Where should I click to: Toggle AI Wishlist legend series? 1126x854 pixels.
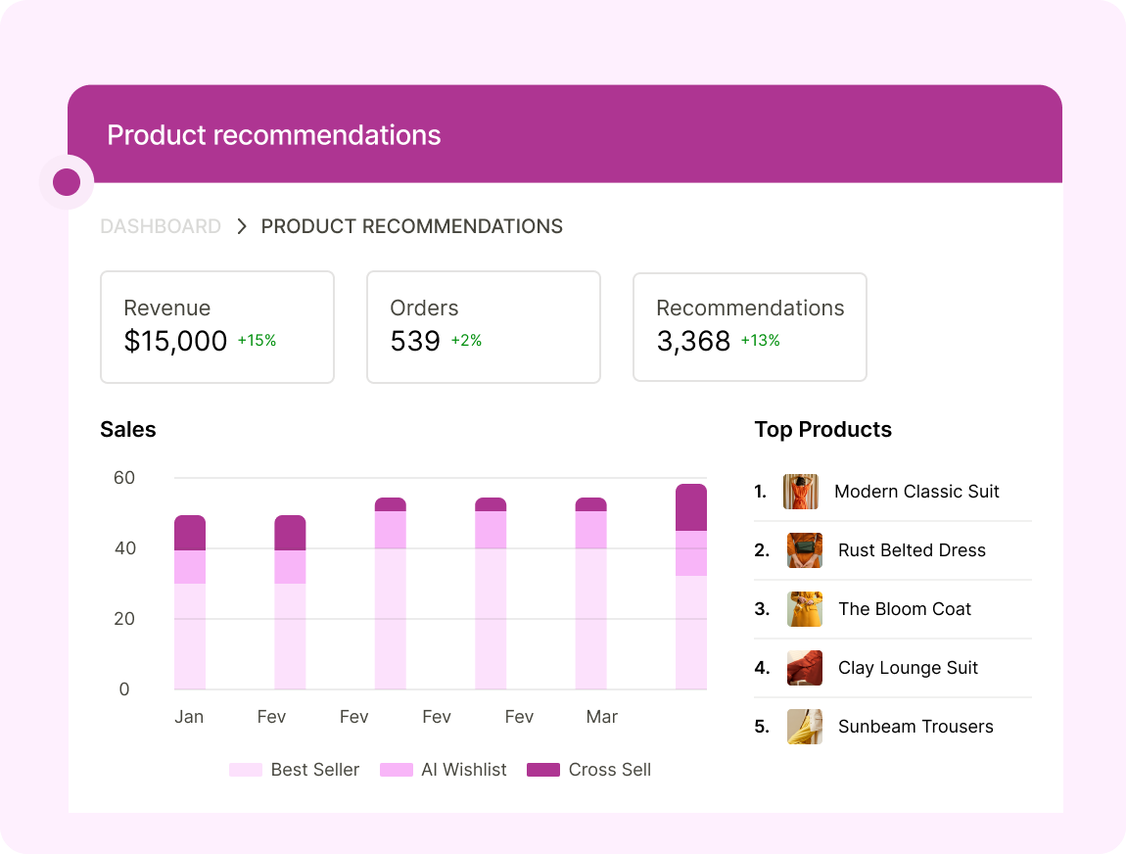(x=444, y=770)
